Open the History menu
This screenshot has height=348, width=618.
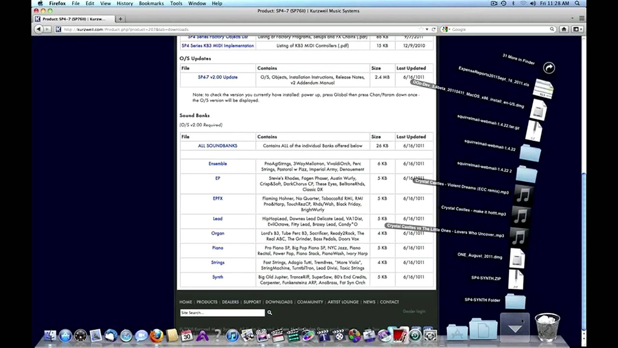point(125,3)
